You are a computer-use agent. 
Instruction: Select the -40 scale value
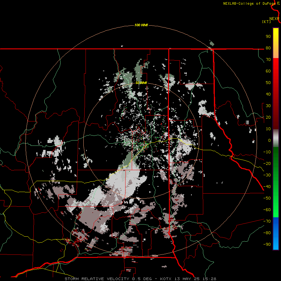point(267,187)
